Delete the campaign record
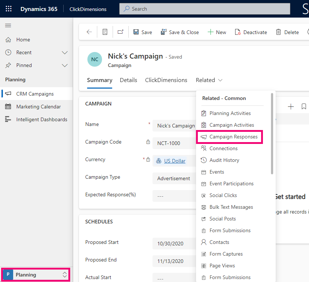This screenshot has width=309, height=282. coord(287,32)
